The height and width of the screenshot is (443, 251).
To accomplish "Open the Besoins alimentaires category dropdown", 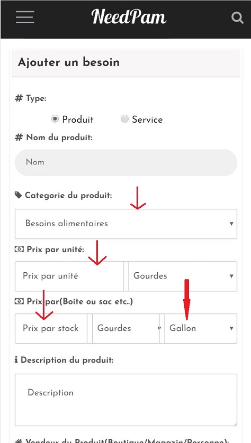I will (x=126, y=224).
